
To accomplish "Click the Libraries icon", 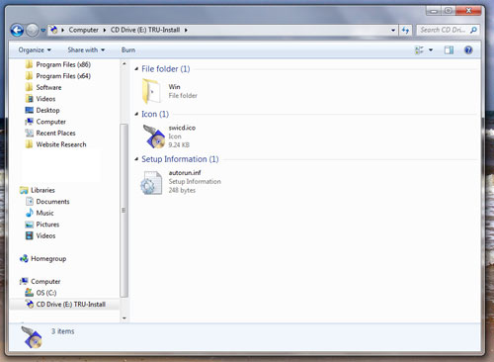I will point(24,190).
